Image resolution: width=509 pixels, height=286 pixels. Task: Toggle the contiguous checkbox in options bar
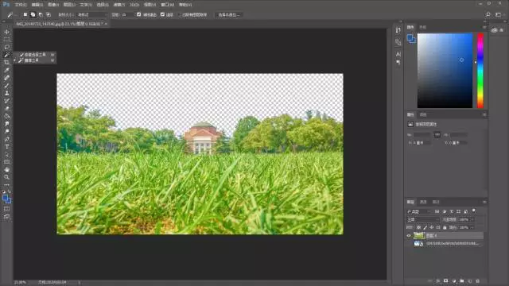(162, 14)
